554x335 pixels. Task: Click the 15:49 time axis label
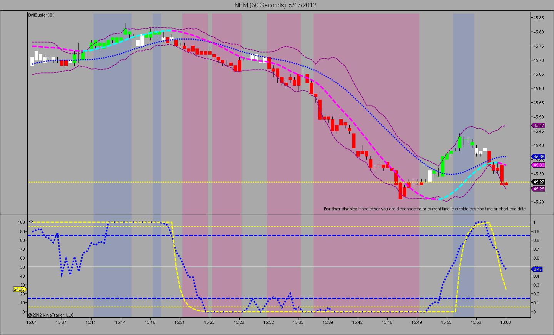tap(417, 322)
